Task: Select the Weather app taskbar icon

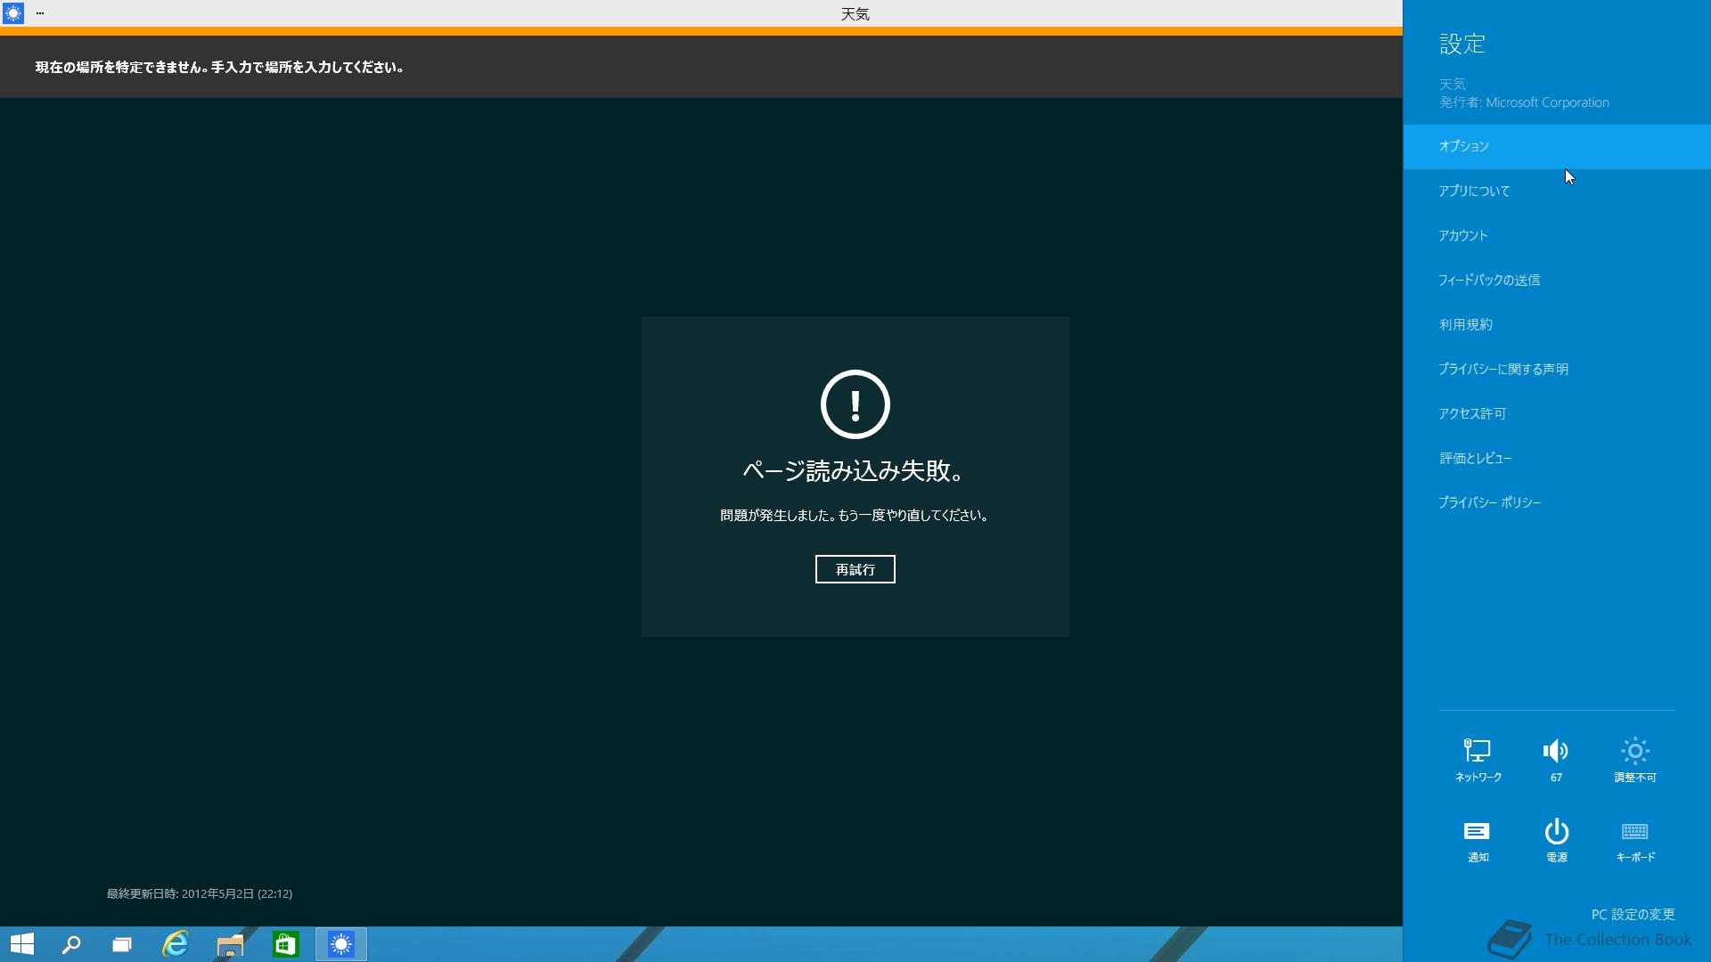Action: pos(341,944)
